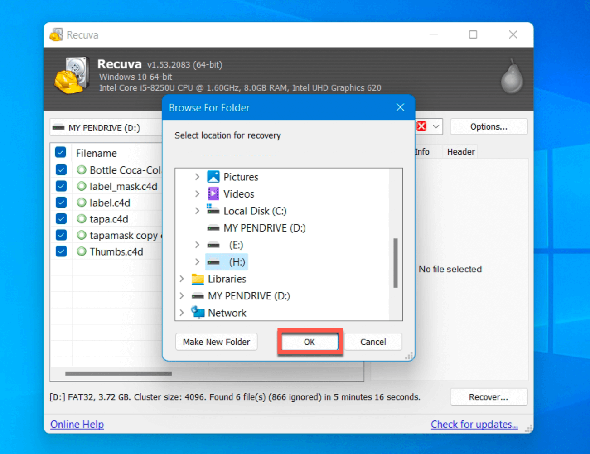Click the Local Disk (C:) drive icon
Image resolution: width=590 pixels, height=454 pixels.
coord(213,210)
